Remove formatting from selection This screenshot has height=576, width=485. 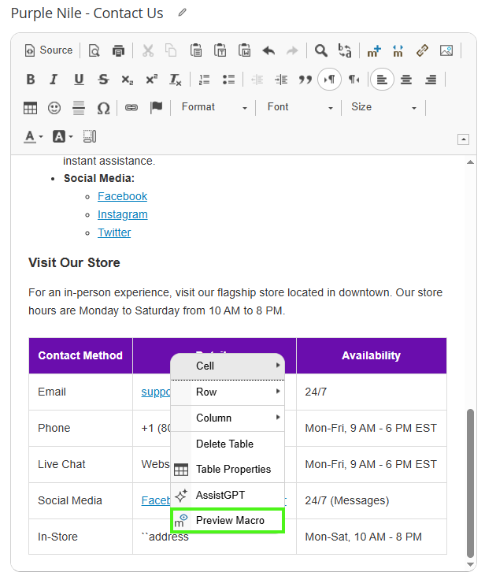click(175, 80)
